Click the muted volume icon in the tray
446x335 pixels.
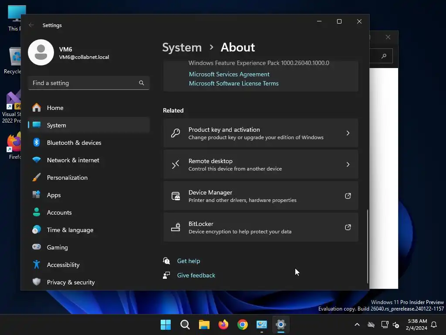396,325
